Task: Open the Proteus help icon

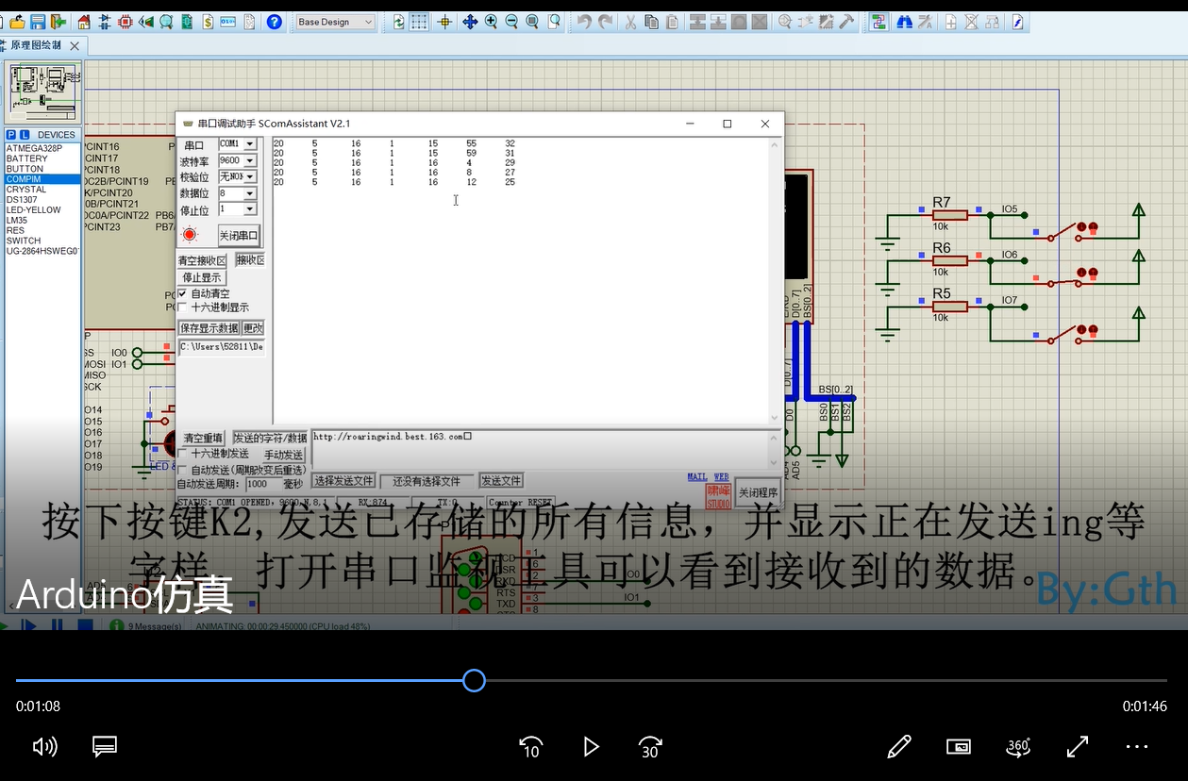Action: tap(274, 22)
